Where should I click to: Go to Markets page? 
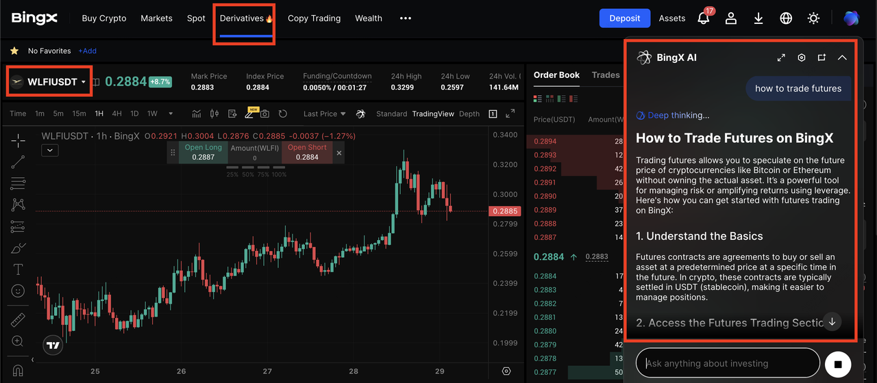point(156,18)
